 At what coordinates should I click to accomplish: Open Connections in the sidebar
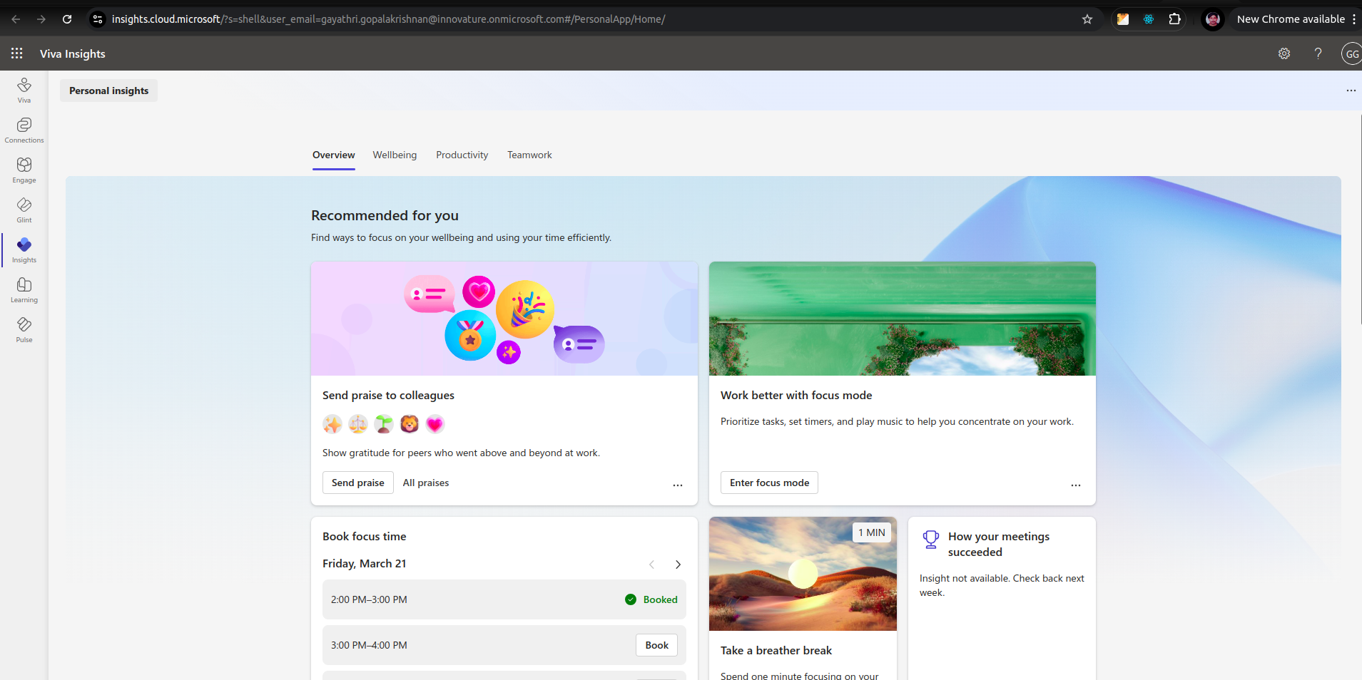coord(24,130)
